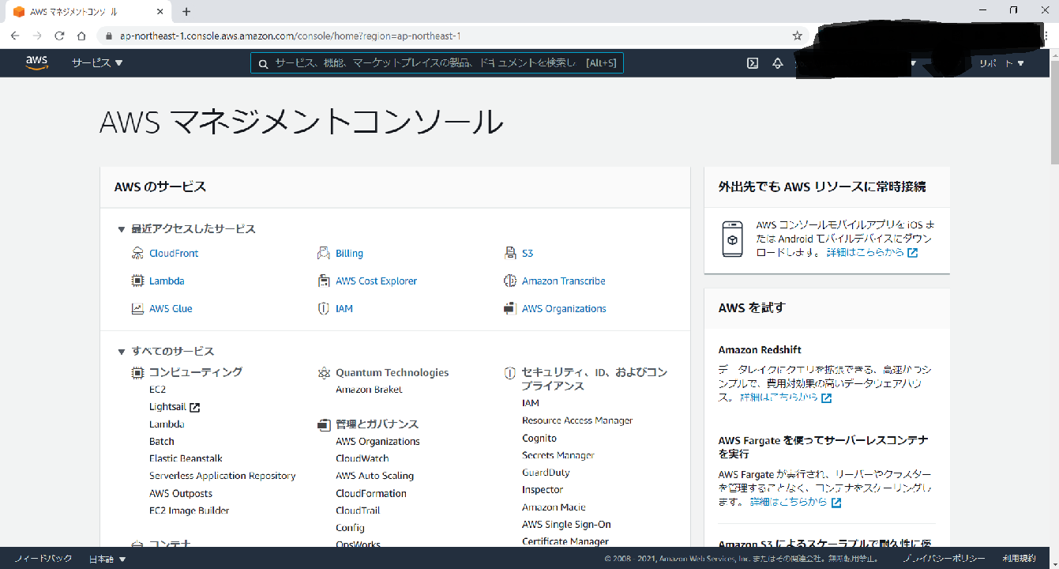Open AWS Single Sign-On
The height and width of the screenshot is (569, 1059).
566,525
